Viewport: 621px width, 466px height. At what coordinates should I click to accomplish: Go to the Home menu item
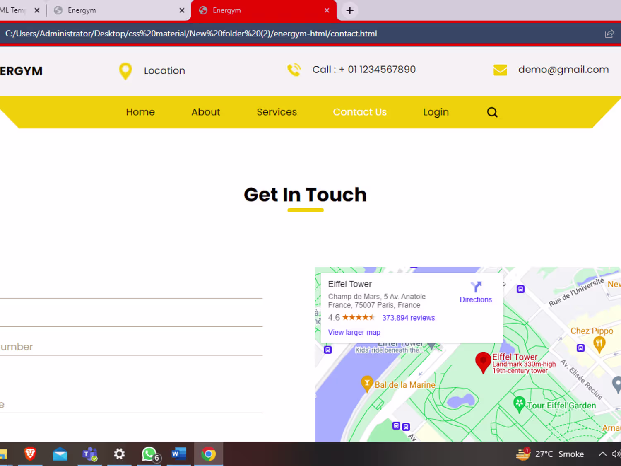(x=140, y=112)
